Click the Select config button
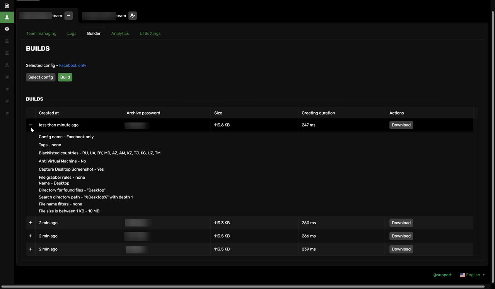495x289 pixels. (41, 77)
